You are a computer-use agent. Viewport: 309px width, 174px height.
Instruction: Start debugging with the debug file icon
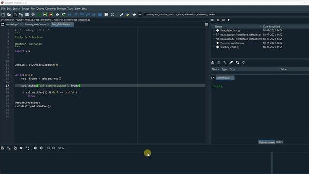(70, 14)
